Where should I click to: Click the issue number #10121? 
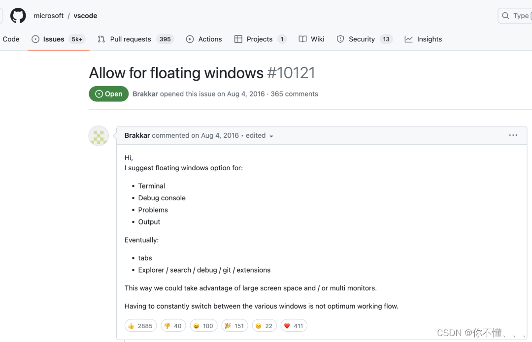click(x=291, y=73)
